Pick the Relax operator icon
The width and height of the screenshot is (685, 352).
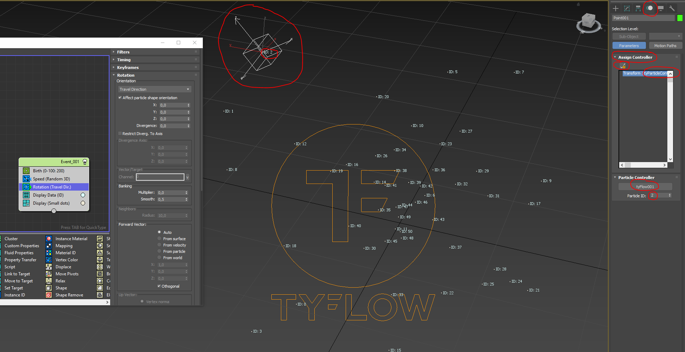coord(49,281)
